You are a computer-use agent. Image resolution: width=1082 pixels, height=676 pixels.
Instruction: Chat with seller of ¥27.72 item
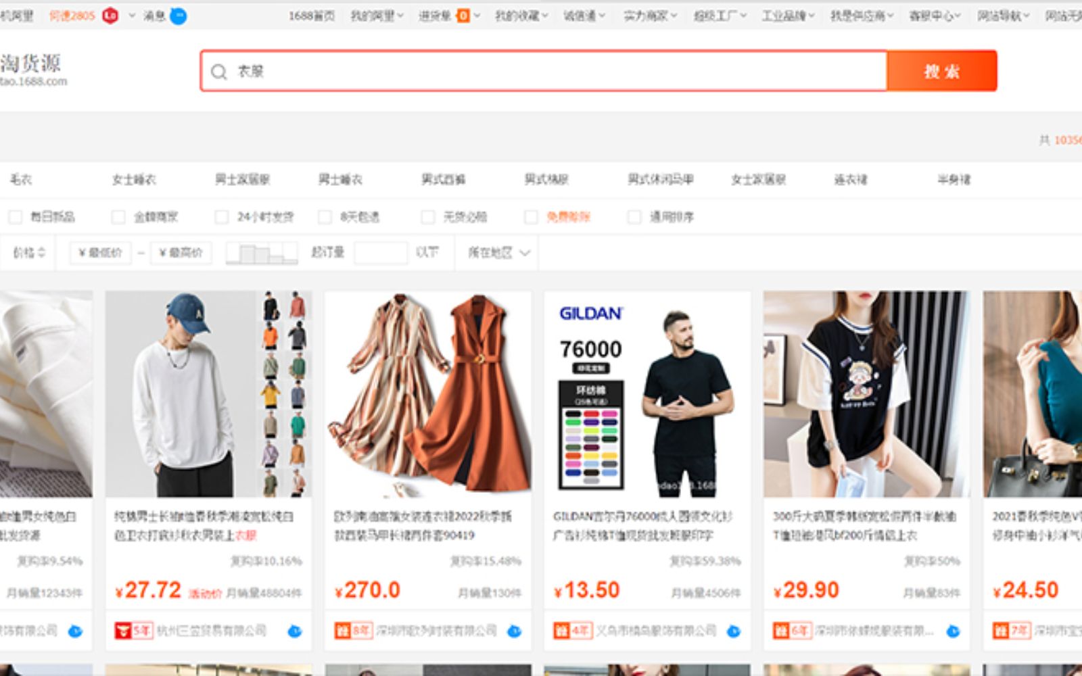point(295,631)
